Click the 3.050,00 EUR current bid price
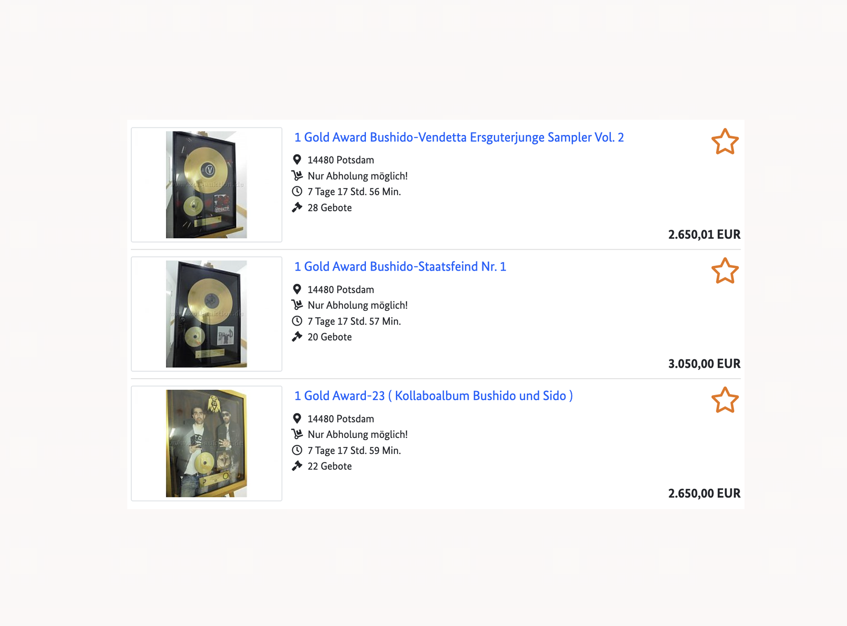 [x=704, y=364]
